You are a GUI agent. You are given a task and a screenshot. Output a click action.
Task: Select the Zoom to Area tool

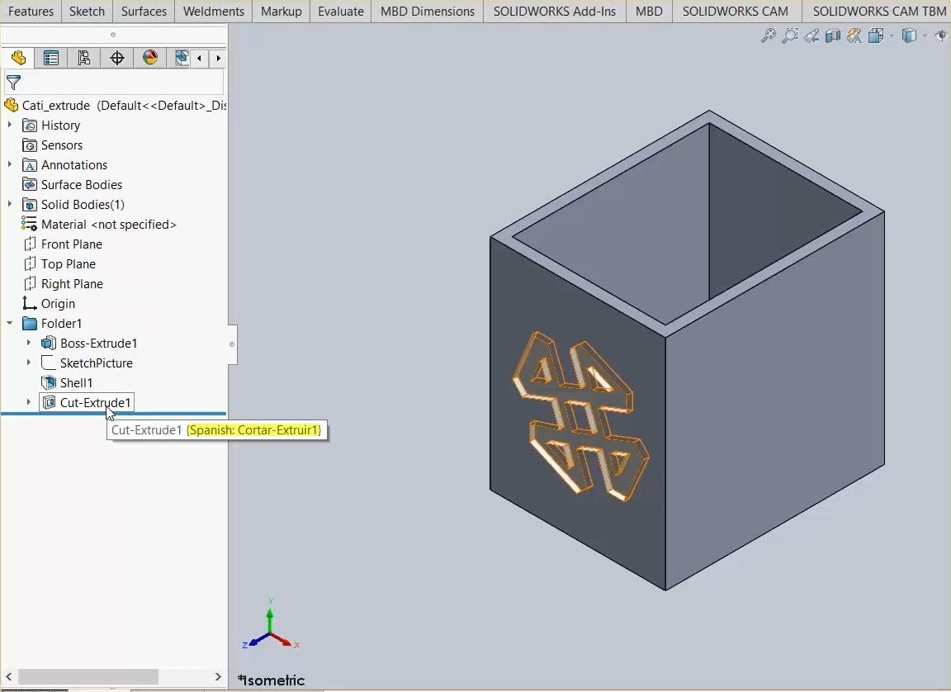[790, 36]
